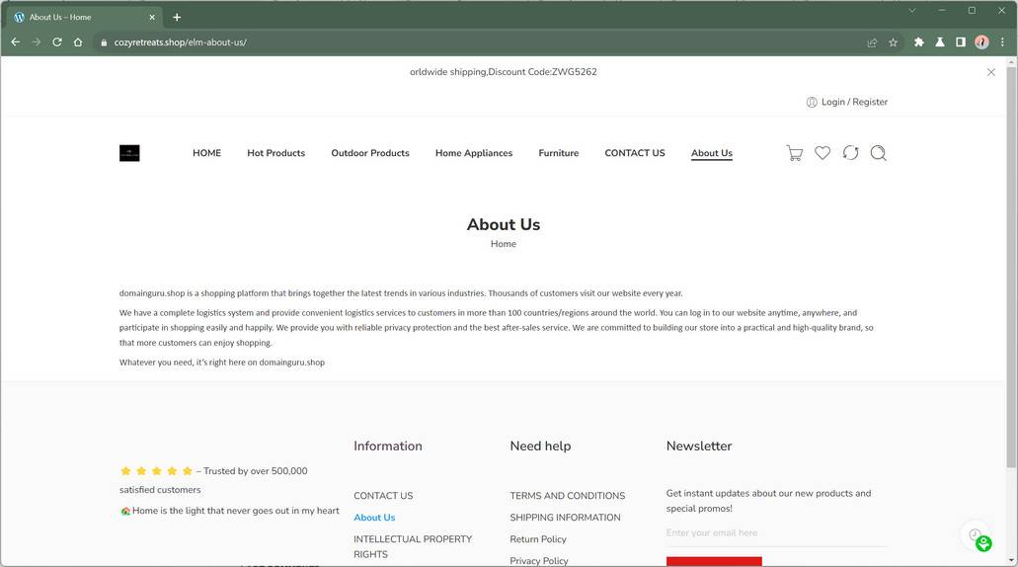Open the Return Policy link

click(x=538, y=539)
